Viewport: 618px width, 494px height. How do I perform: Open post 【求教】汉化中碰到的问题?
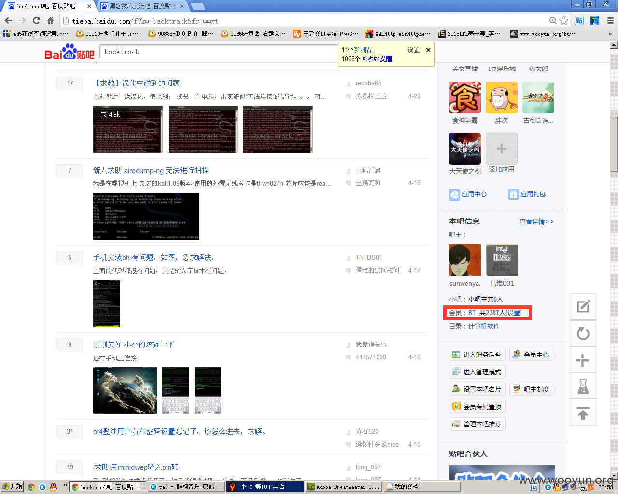pyautogui.click(x=137, y=83)
